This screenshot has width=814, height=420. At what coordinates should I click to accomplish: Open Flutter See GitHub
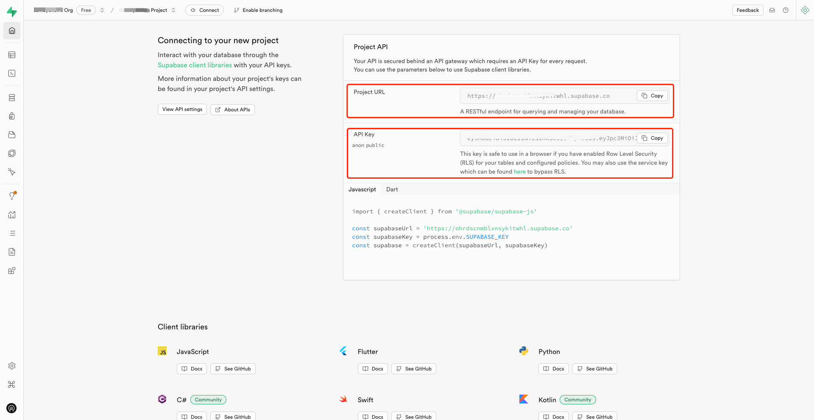(414, 369)
